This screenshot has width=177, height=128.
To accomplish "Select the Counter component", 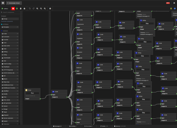I will click(10, 40).
